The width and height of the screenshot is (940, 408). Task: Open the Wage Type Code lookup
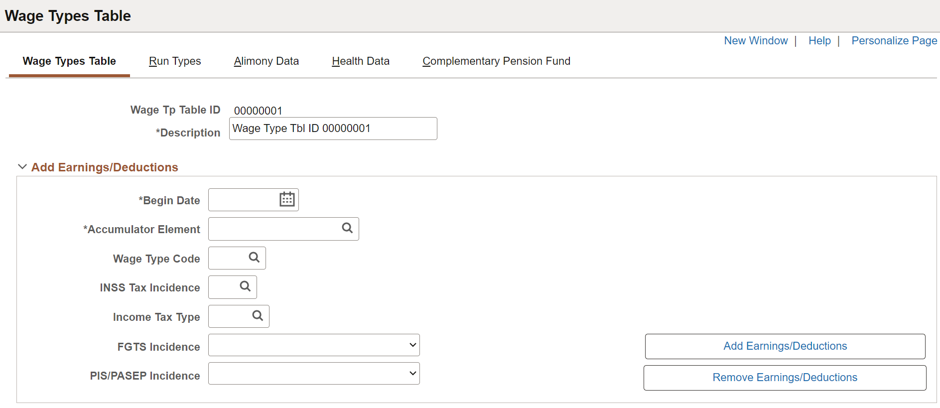coord(254,258)
